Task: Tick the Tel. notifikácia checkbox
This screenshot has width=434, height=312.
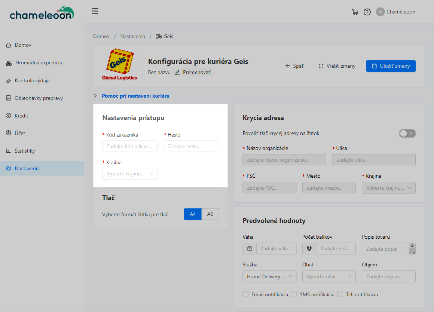Action: (x=340, y=294)
